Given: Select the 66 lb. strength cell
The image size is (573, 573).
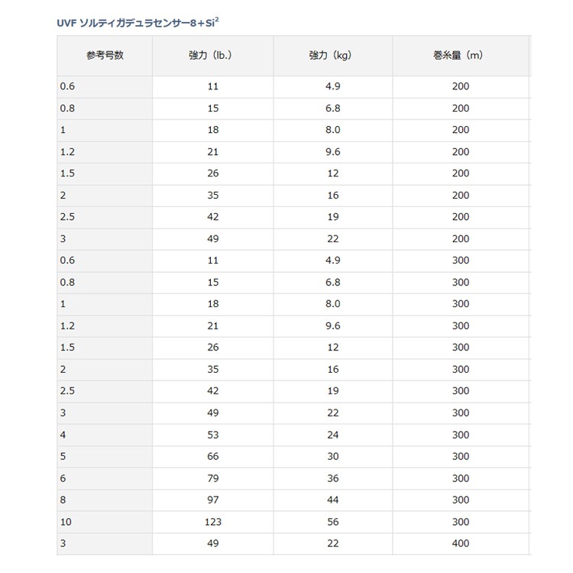Looking at the screenshot, I should (x=212, y=456).
